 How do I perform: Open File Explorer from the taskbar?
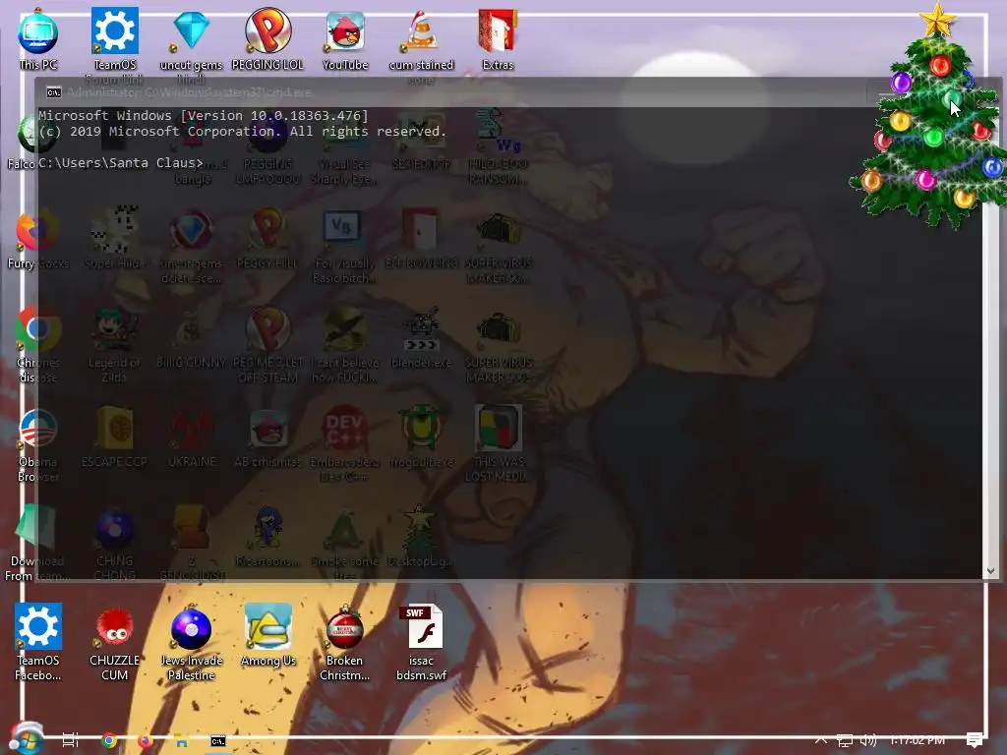(x=182, y=741)
